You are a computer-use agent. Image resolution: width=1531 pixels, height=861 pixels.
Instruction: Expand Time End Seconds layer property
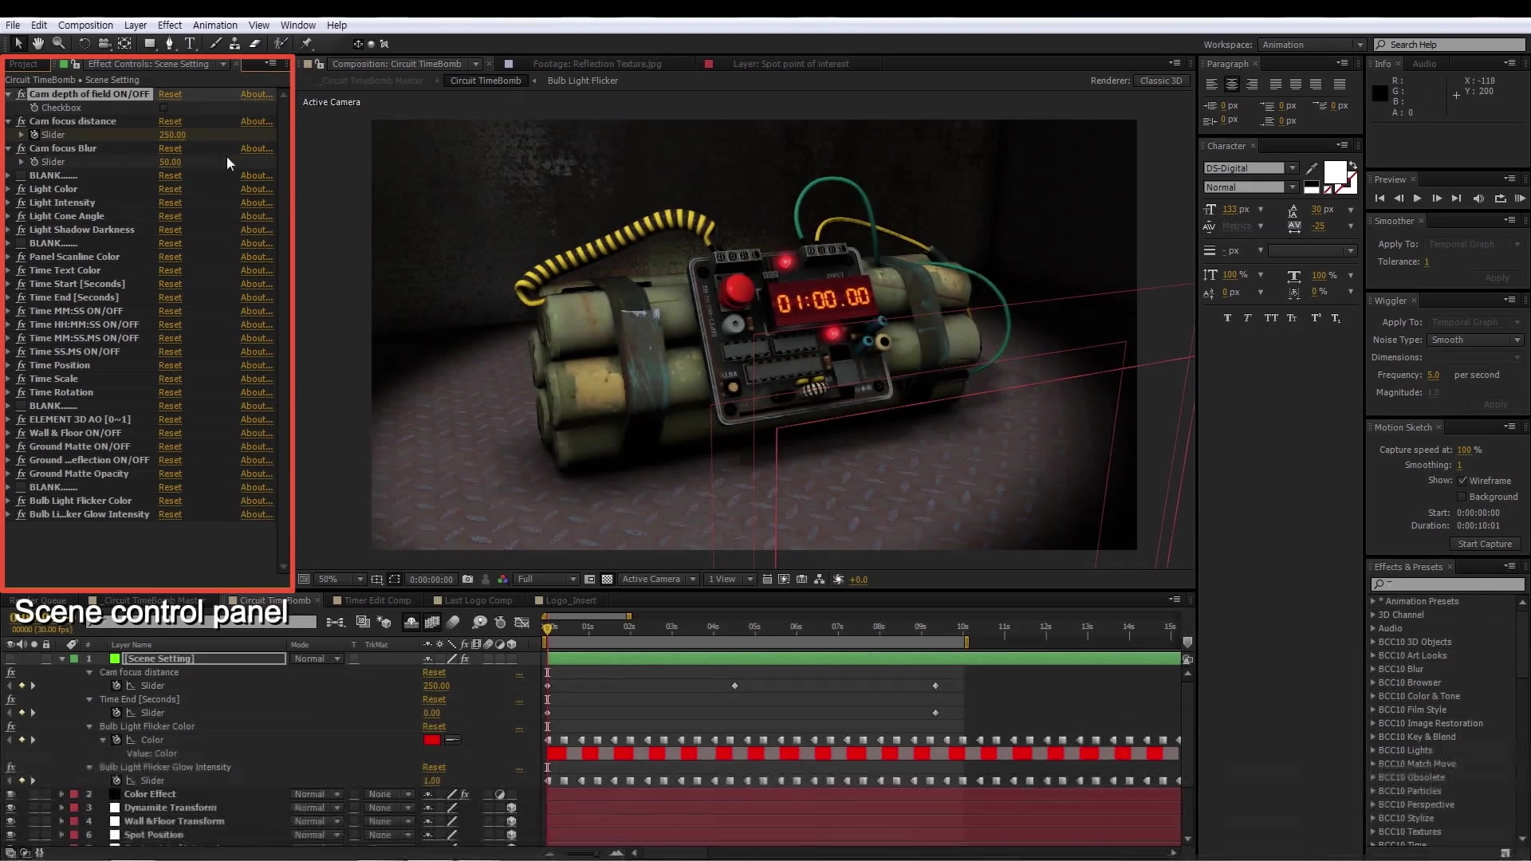[89, 699]
